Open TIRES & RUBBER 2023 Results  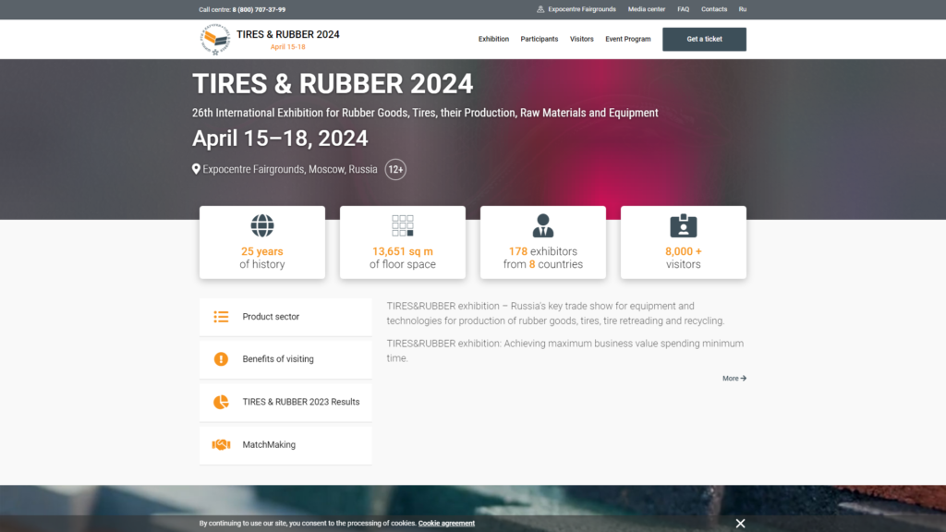(285, 403)
